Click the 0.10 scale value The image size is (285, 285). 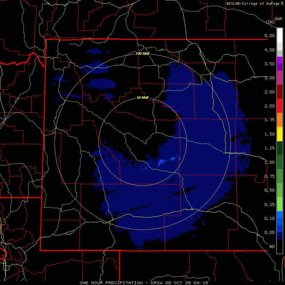(269, 218)
